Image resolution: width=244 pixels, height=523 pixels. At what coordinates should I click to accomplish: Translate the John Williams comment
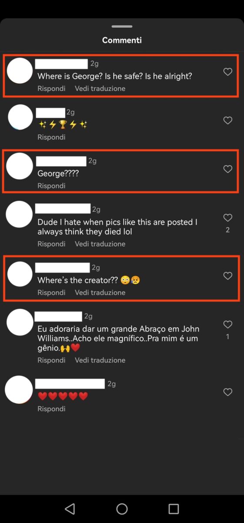tap(100, 360)
